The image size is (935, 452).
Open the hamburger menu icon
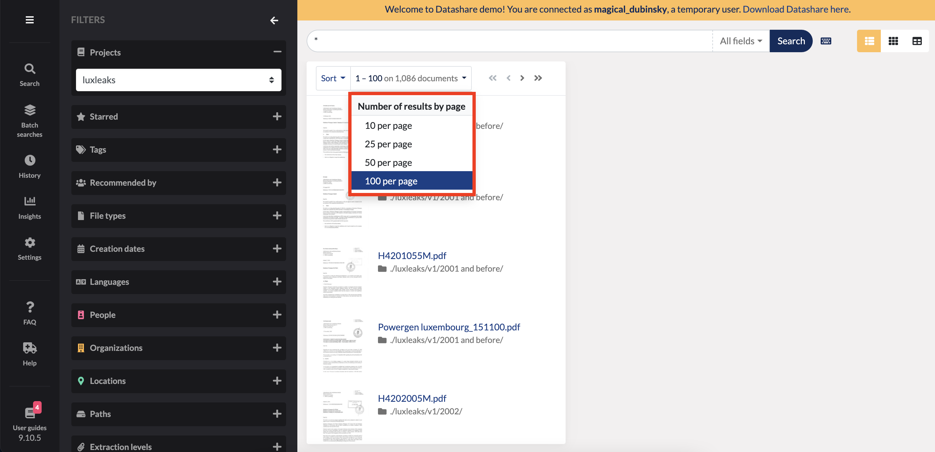coord(30,20)
